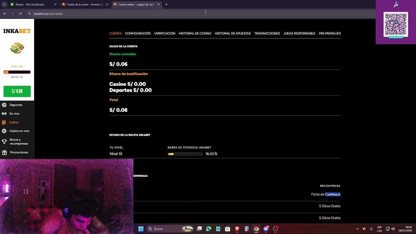Screen dimensions: 416x234
Task: Open HISTORIAL DE CASINO
Action: click(195, 33)
